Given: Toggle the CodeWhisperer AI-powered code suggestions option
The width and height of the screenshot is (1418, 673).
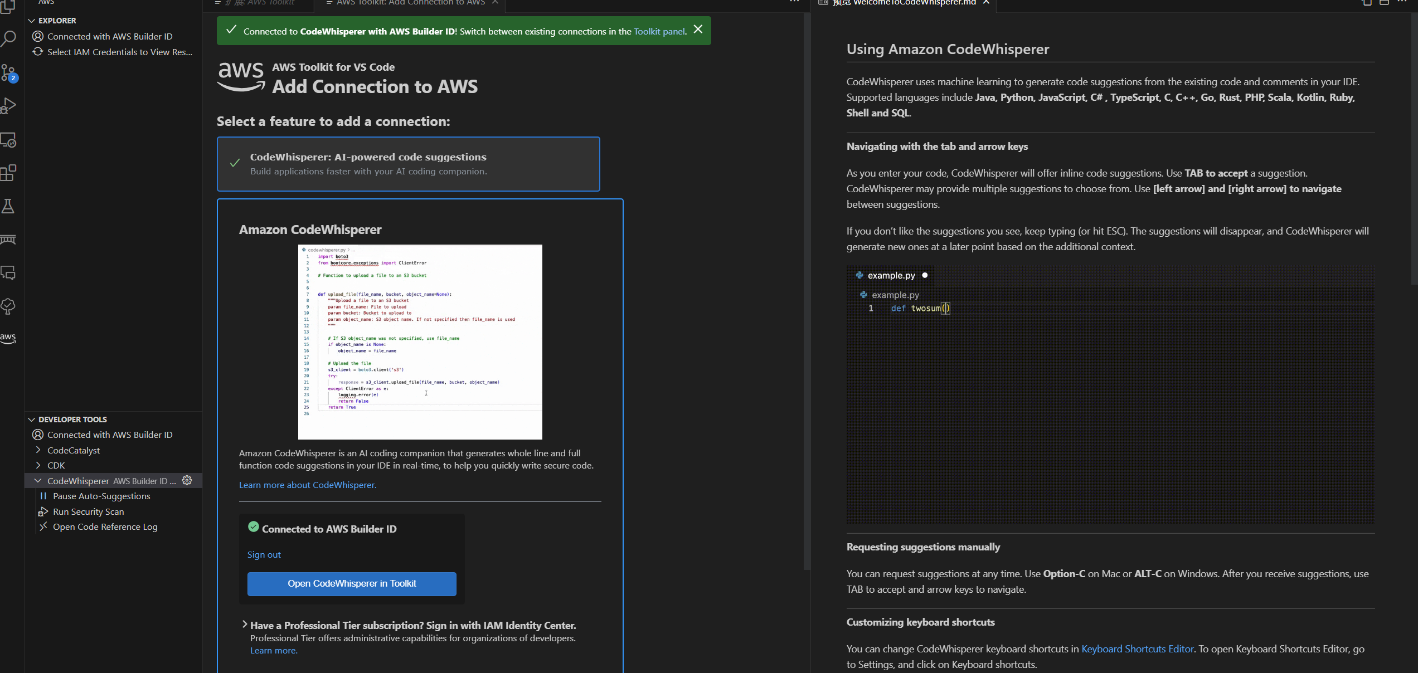Looking at the screenshot, I should point(409,164).
